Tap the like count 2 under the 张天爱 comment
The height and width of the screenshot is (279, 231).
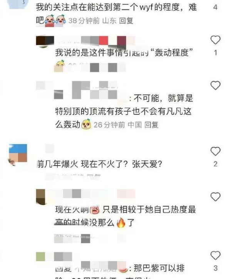click(215, 164)
